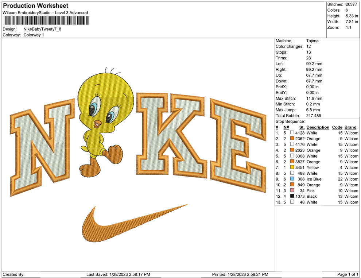Choose the Ice Blue swatch in stop 9
This screenshot has height=278, width=361.
pyautogui.click(x=292, y=179)
